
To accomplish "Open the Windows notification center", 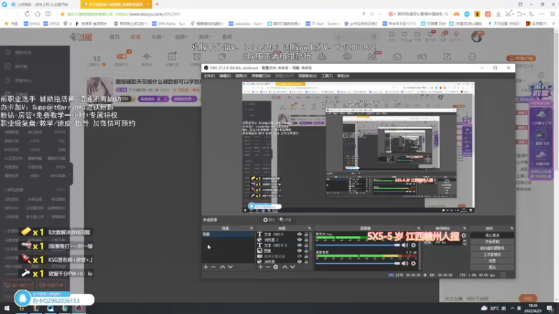I will click(x=550, y=308).
